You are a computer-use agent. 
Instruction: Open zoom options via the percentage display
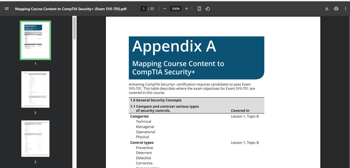tap(175, 9)
